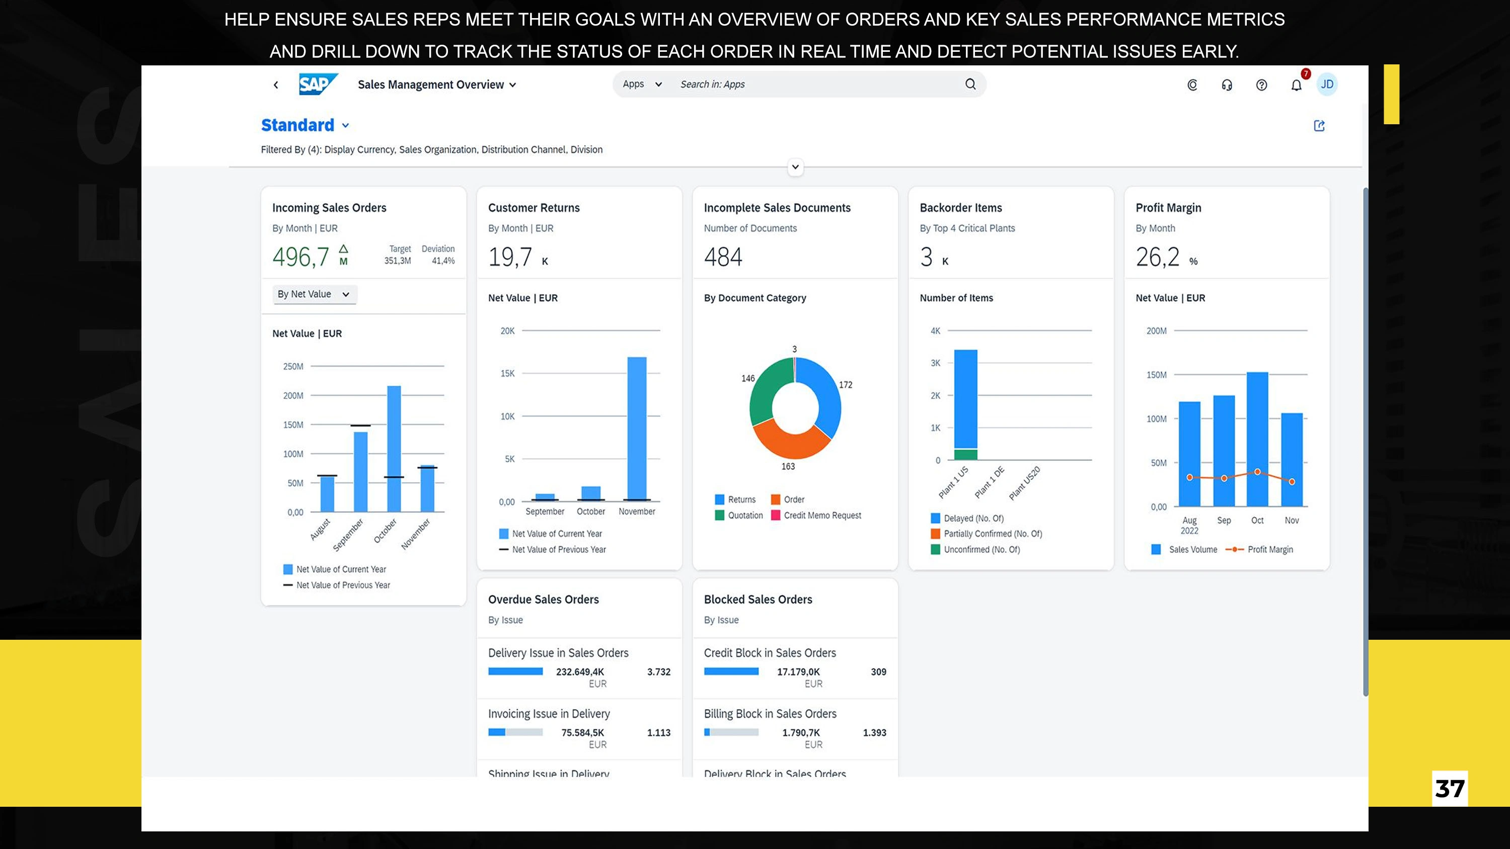Click the search magnifier icon
The height and width of the screenshot is (849, 1510).
coord(971,84)
